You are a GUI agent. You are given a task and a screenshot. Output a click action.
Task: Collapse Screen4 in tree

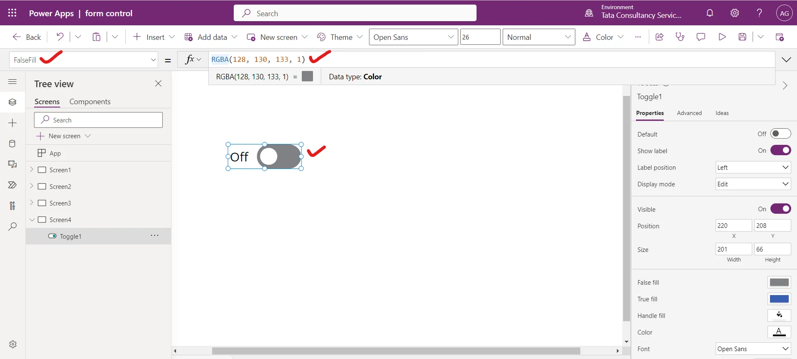[32, 220]
